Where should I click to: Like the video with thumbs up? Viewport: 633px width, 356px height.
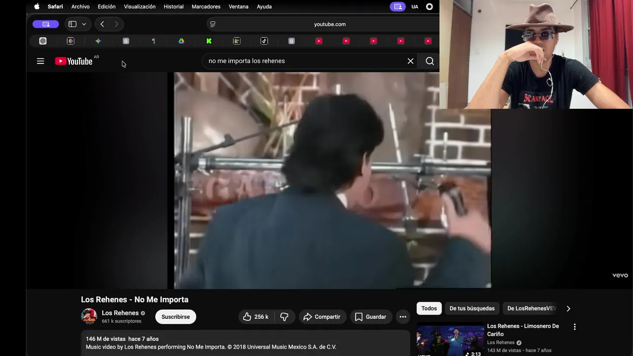click(256, 317)
